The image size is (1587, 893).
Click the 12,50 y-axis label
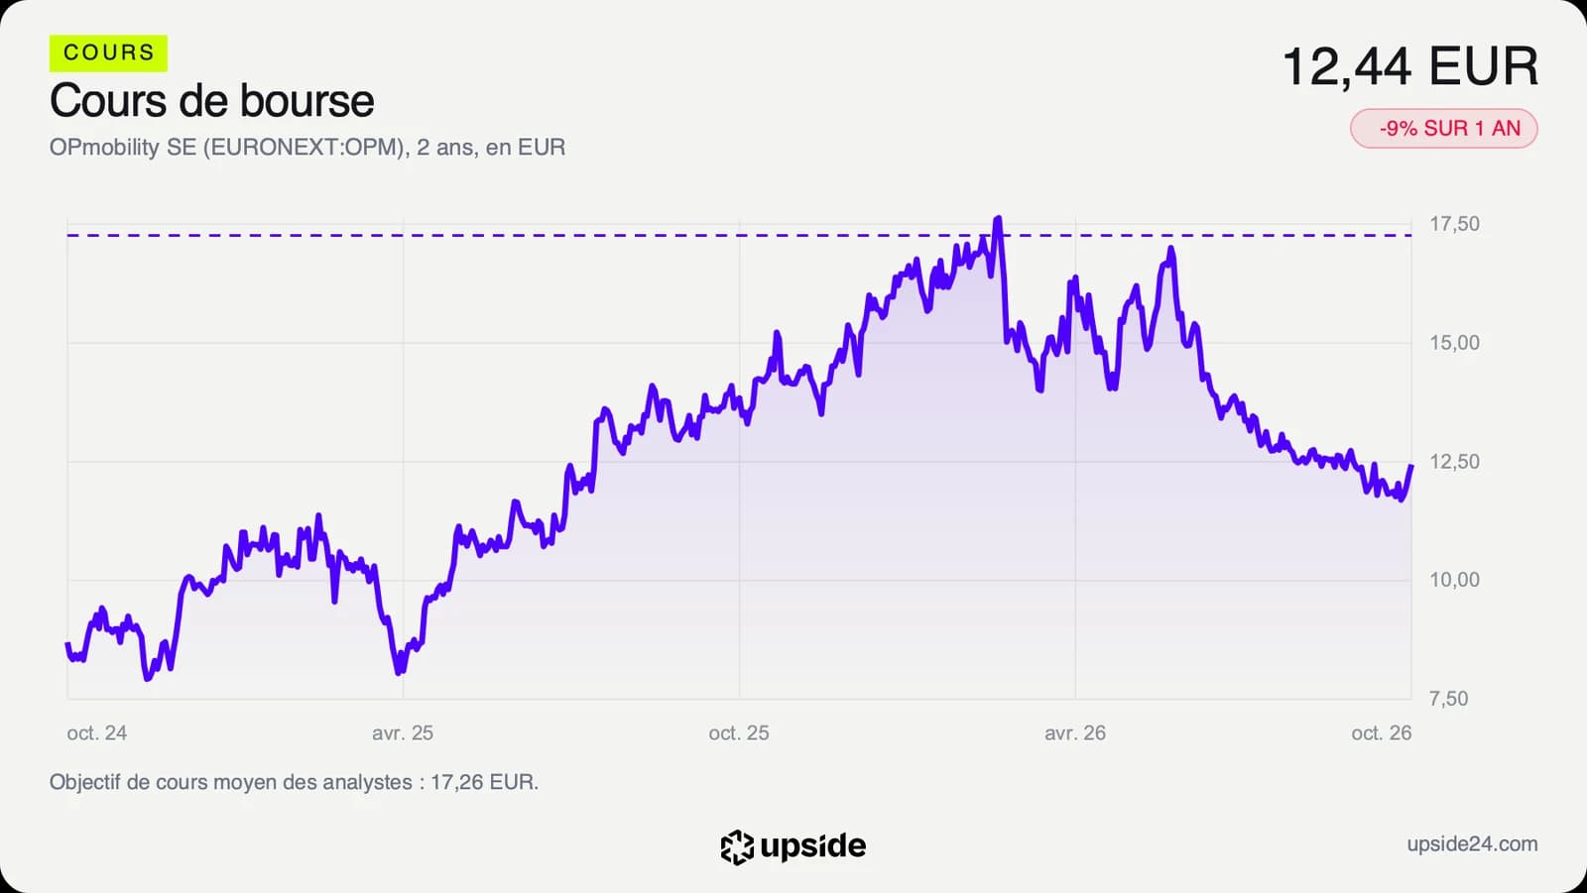(x=1454, y=462)
